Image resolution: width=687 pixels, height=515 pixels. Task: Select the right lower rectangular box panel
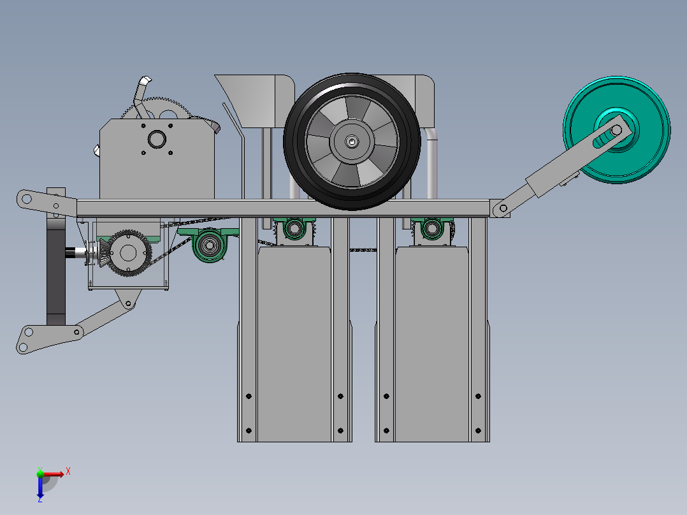pos(431,344)
